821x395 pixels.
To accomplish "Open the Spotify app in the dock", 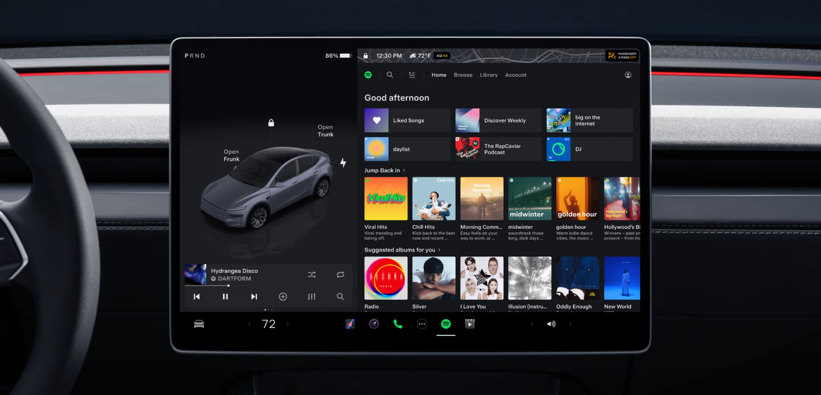I will pyautogui.click(x=446, y=324).
